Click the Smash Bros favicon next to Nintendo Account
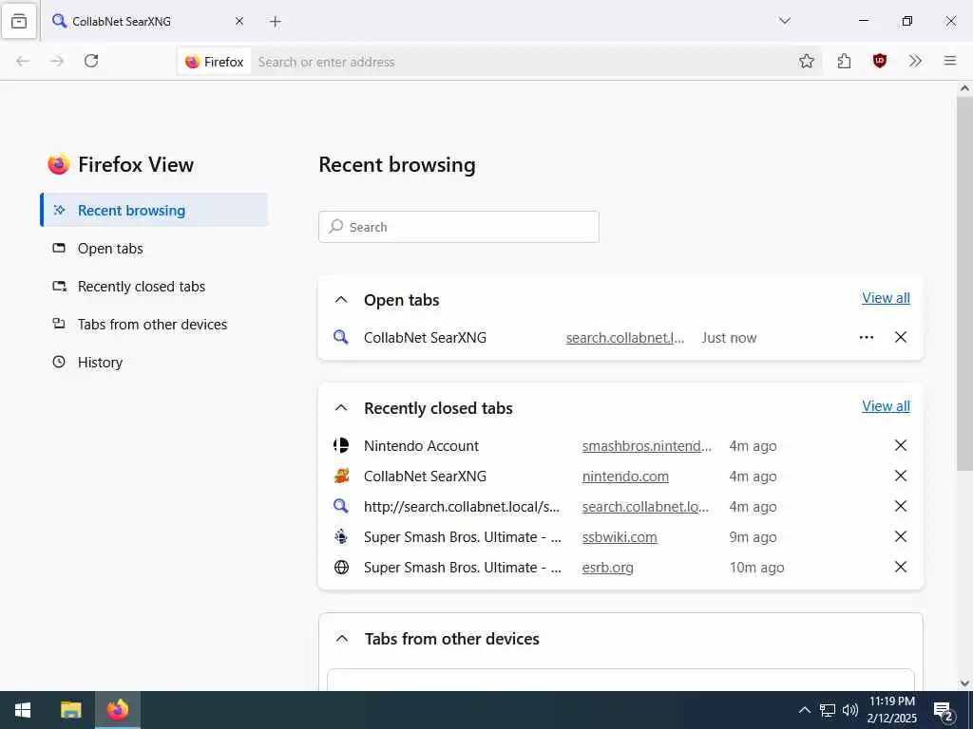Viewport: 973px width, 729px height. 341,446
